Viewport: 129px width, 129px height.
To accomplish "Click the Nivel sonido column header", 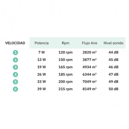I will coord(114,43).
